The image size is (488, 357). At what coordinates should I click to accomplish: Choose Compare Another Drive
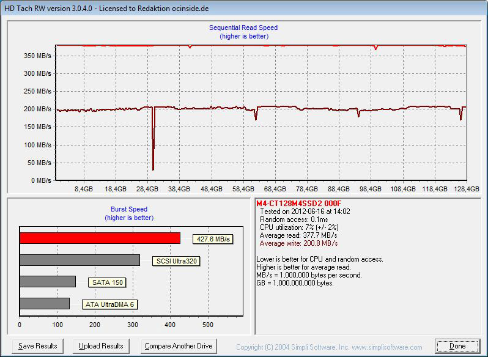point(179,346)
